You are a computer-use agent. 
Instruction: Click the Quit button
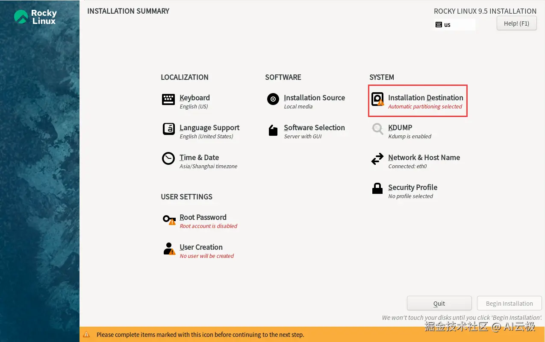[439, 304]
